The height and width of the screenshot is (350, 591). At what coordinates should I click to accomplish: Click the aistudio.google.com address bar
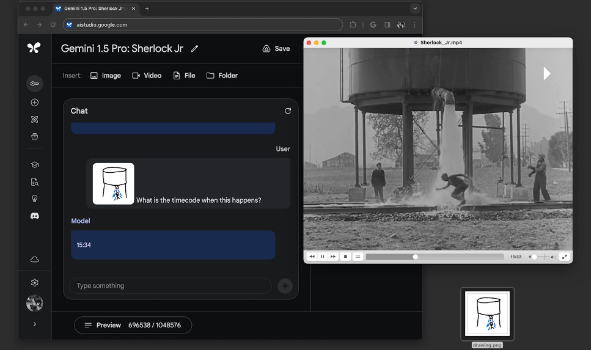[x=203, y=25]
